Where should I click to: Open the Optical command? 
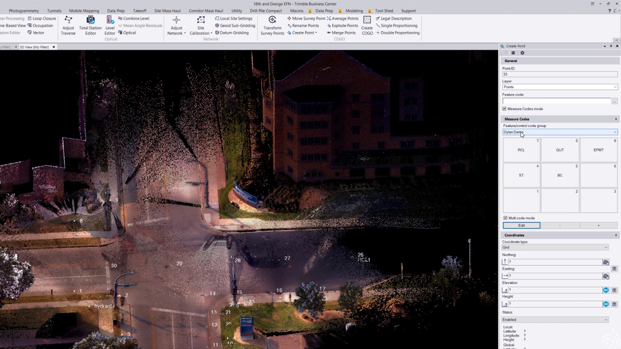[127, 33]
